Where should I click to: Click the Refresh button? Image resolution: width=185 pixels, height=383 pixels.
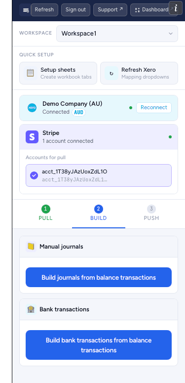tap(44, 10)
